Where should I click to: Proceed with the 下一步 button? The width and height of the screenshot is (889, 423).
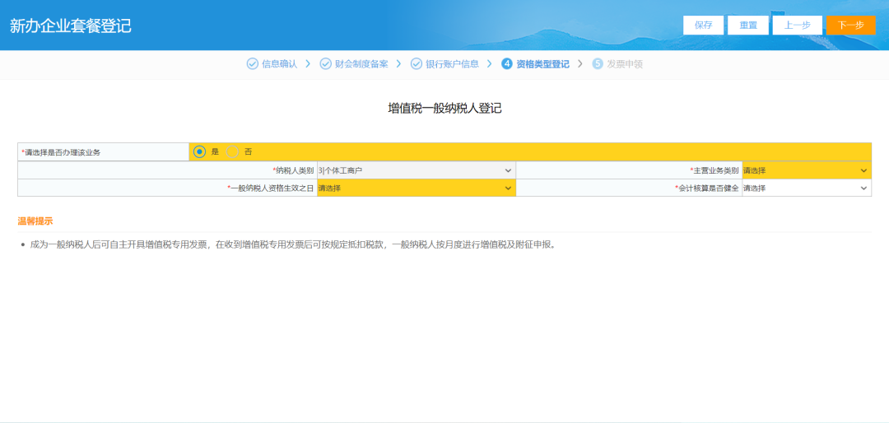851,25
